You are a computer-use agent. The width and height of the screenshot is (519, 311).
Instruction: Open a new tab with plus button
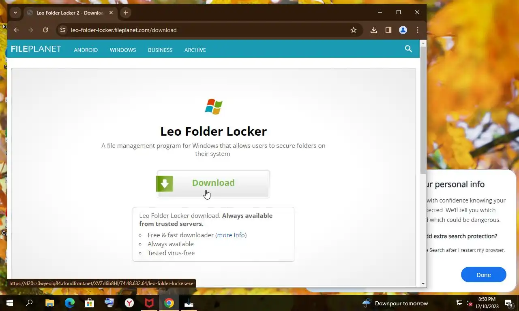[126, 13]
